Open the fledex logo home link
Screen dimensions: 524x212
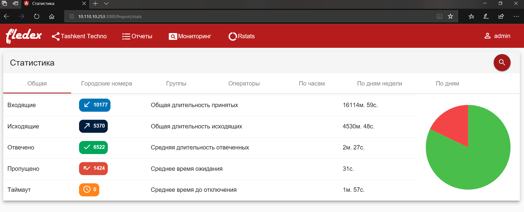(24, 36)
